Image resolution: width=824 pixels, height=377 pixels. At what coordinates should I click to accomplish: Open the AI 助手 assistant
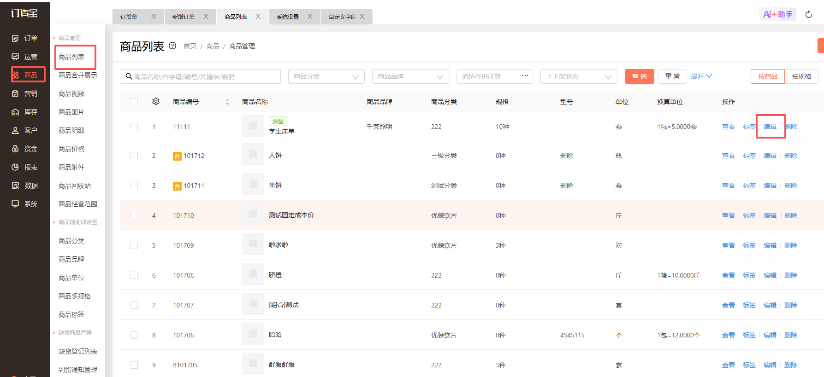coord(778,14)
